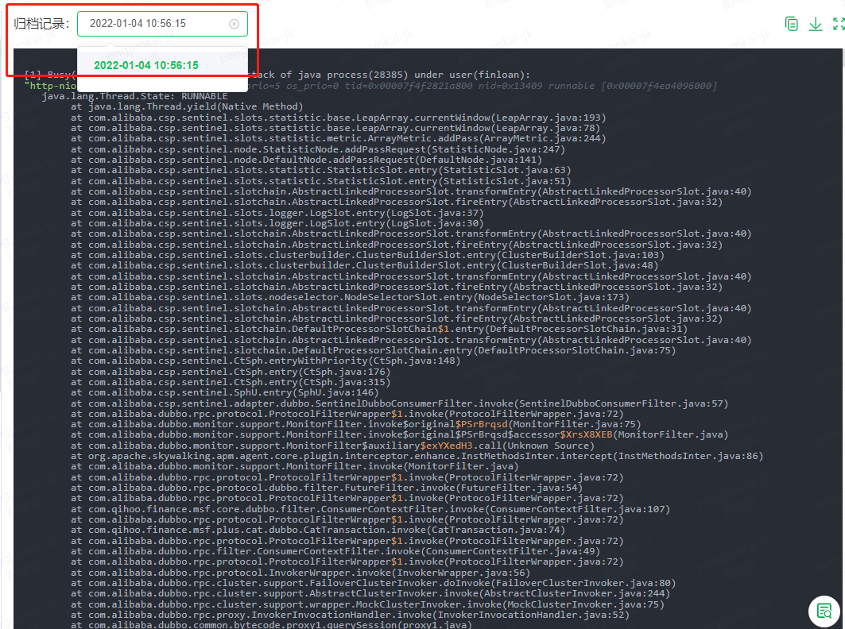This screenshot has height=629, width=845.
Task: Select the ConsumerContextFilter.java:49 line
Action: [x=335, y=551]
